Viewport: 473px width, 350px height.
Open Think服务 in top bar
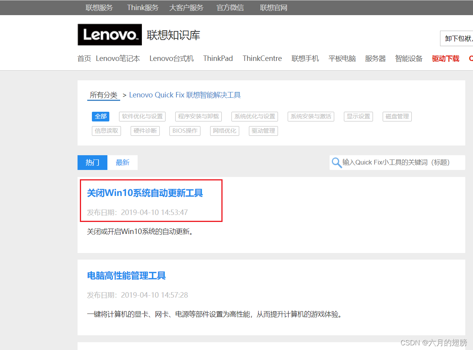pyautogui.click(x=143, y=8)
